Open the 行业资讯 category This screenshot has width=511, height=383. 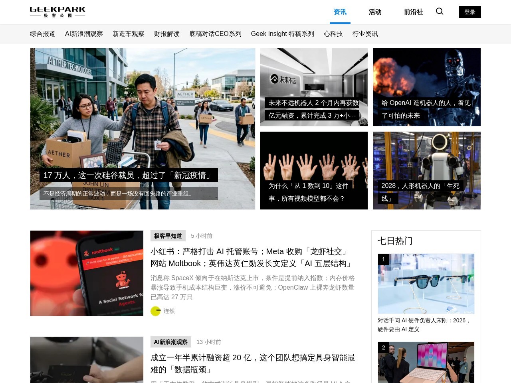coord(365,34)
